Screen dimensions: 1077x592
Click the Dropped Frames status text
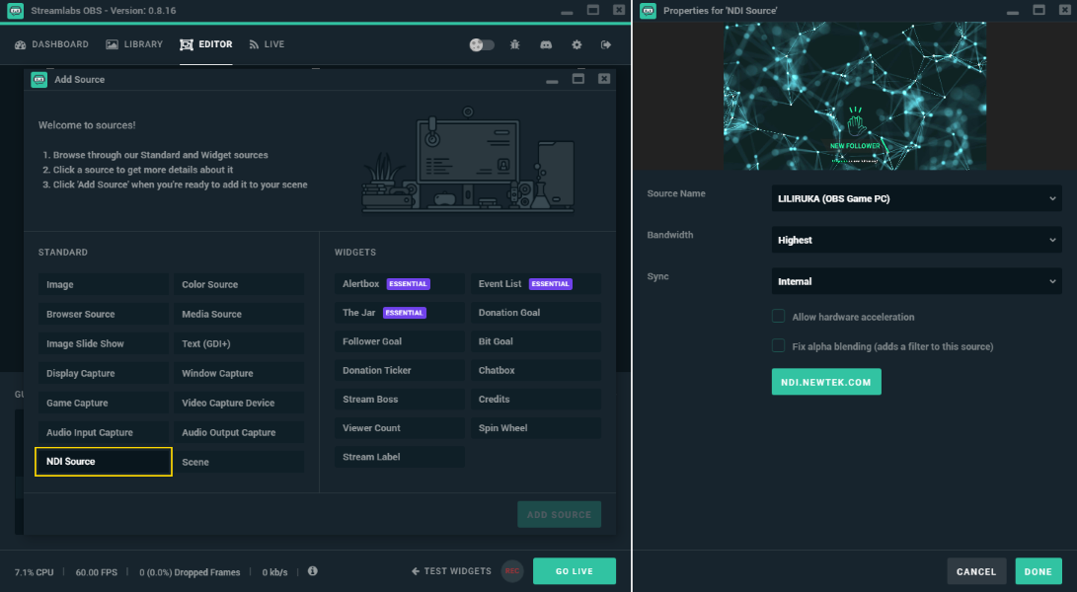click(190, 572)
